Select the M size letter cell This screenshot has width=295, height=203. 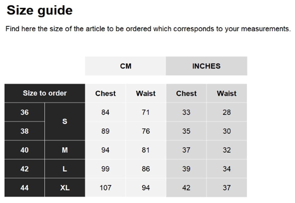(x=65, y=150)
